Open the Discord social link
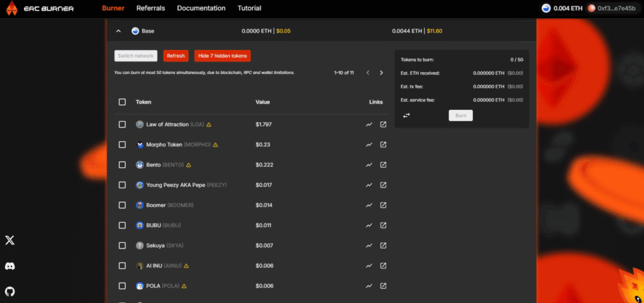Screen dimensions: 644x303 (x=10, y=266)
